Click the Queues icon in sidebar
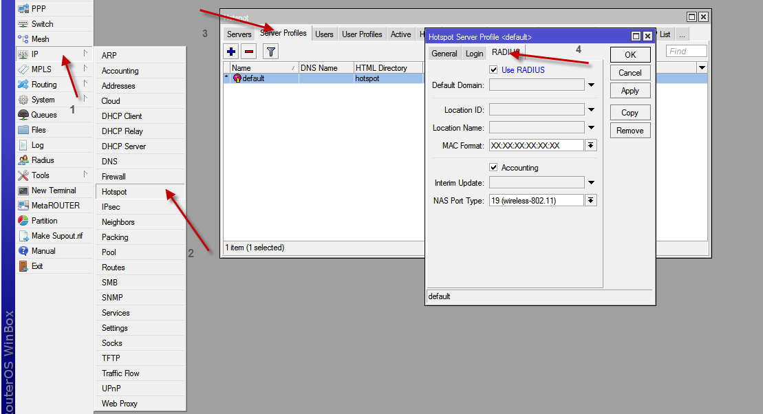The image size is (763, 414). (23, 114)
